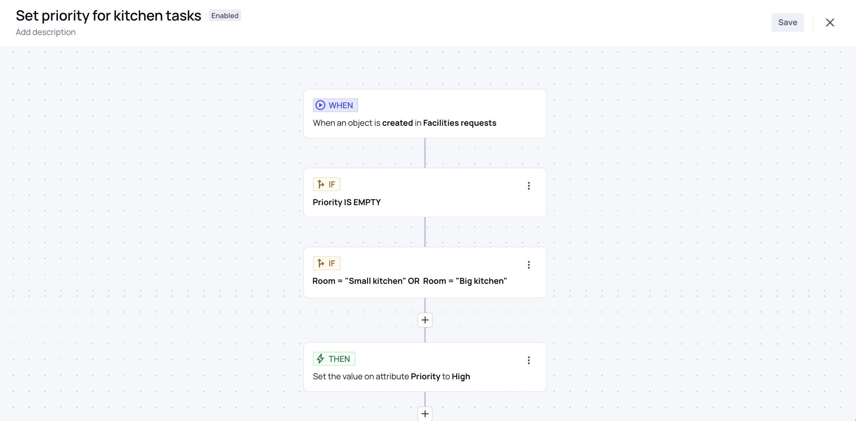Edit the Priority IS EMPTY condition
Viewport: 856px width, 421px height.
(x=347, y=202)
